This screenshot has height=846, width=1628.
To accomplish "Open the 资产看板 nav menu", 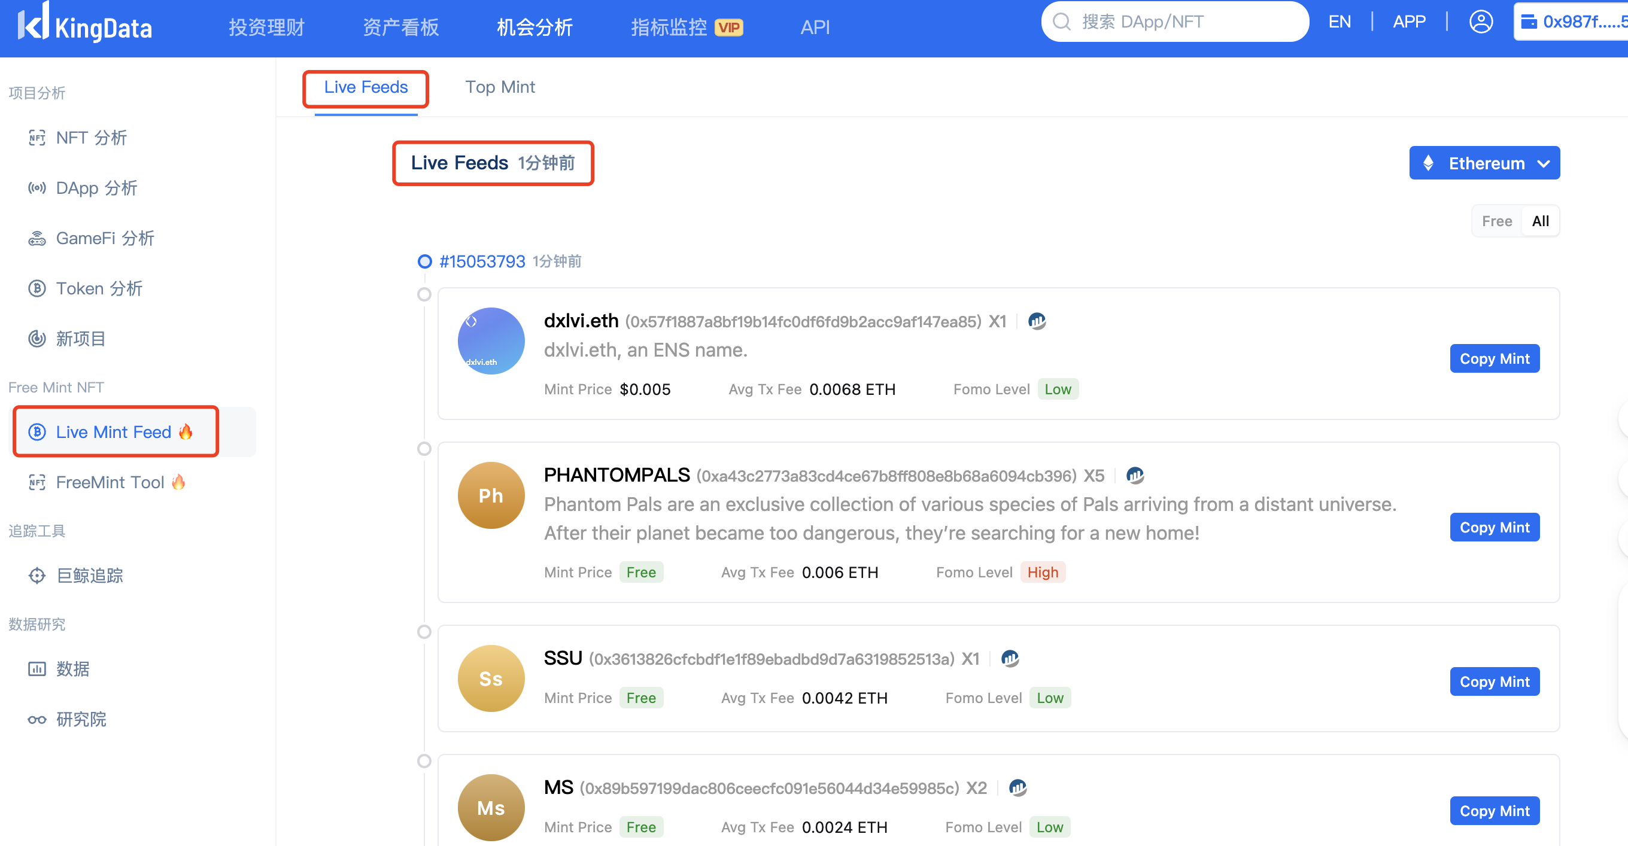I will pyautogui.click(x=400, y=27).
